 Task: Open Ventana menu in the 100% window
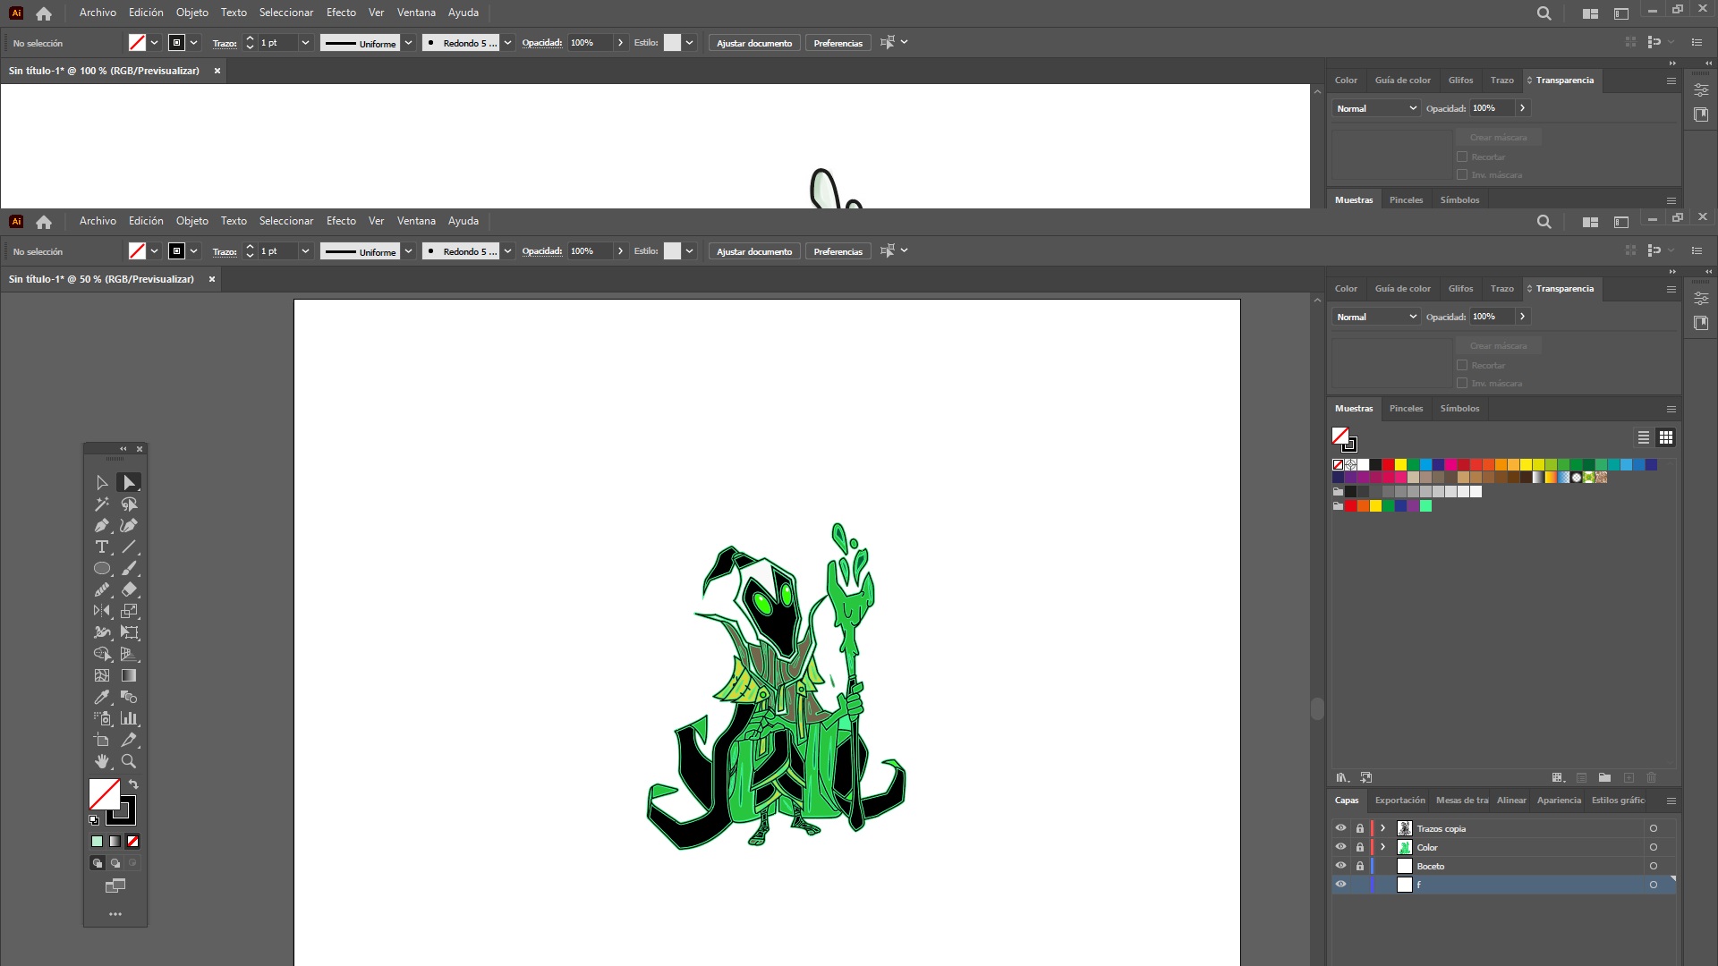(416, 13)
